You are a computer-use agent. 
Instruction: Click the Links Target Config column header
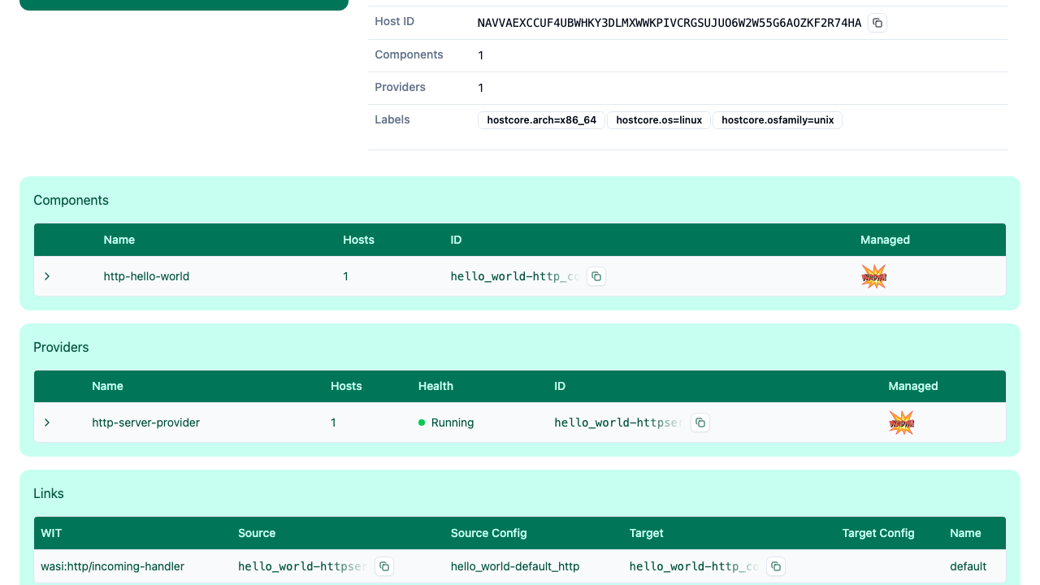(x=878, y=533)
